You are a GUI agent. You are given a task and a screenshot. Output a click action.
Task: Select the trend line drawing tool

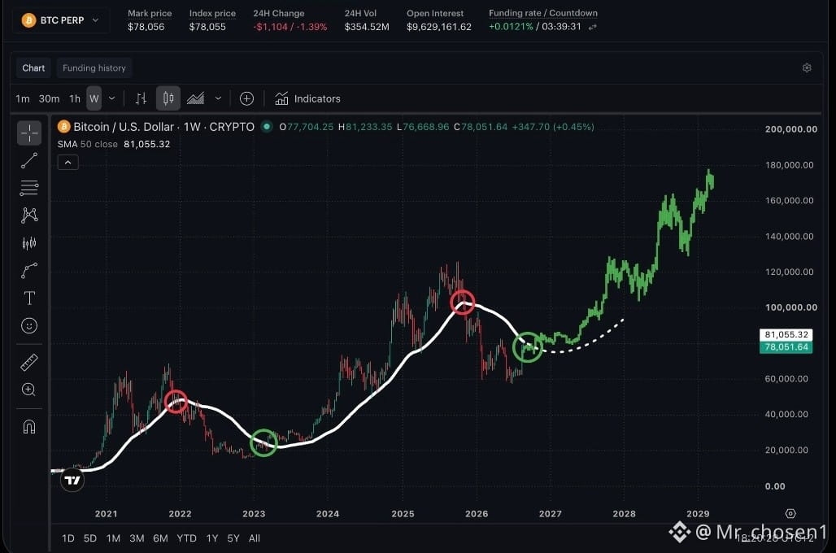coord(29,160)
